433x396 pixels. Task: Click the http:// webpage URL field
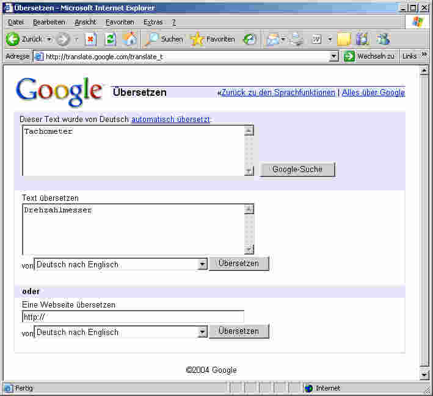(x=133, y=317)
